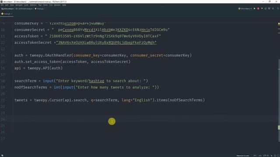This screenshot has height=157, width=280.
Task: Click the sentiment analysis folder breadcrumb
Action: [24, 9]
